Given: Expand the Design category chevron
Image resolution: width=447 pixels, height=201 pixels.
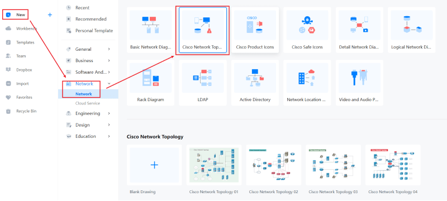Looking at the screenshot, I should (109, 125).
